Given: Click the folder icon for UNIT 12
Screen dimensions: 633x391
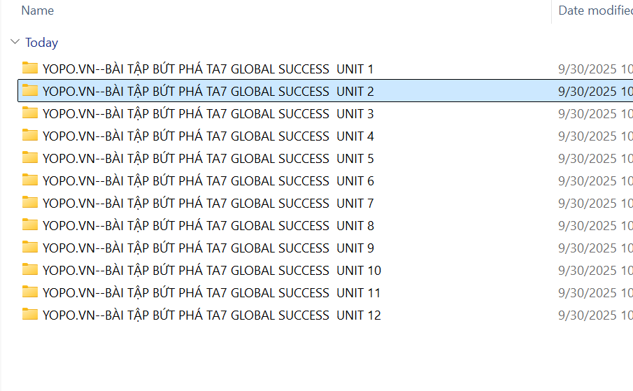Looking at the screenshot, I should point(29,314).
